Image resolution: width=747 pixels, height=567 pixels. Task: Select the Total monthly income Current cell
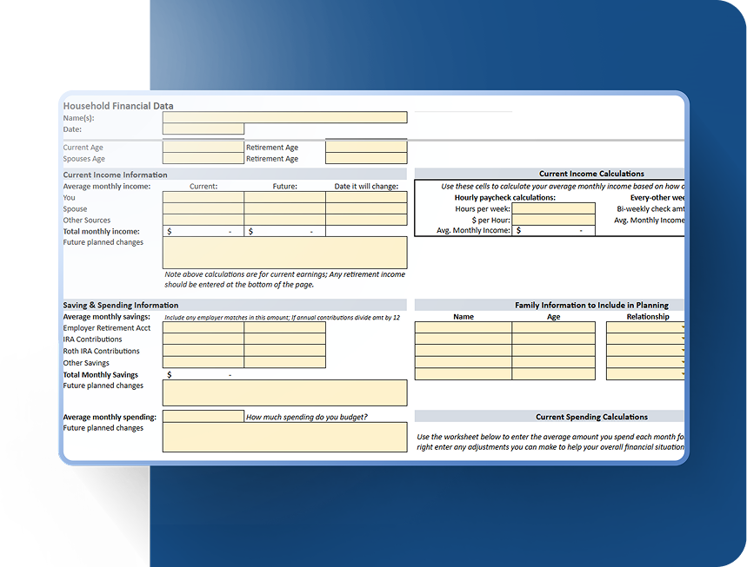click(203, 232)
